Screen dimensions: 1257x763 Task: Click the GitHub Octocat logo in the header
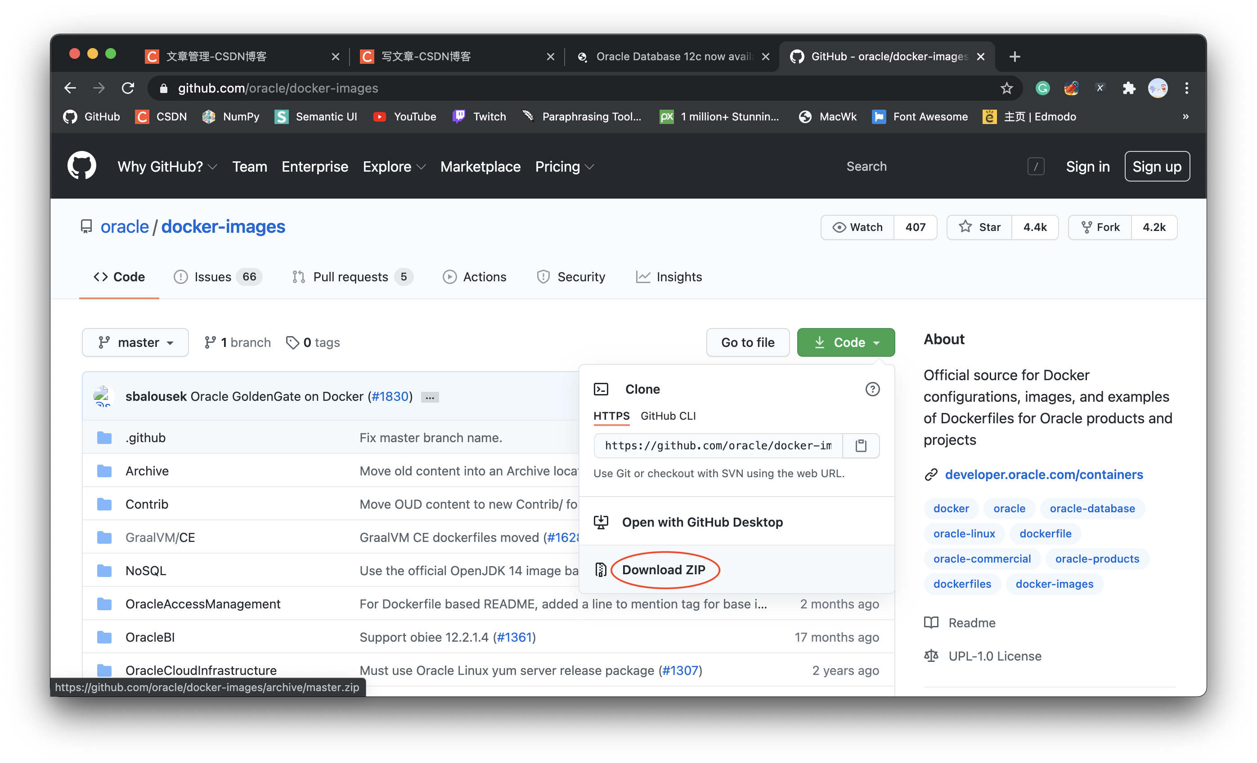[x=81, y=166]
